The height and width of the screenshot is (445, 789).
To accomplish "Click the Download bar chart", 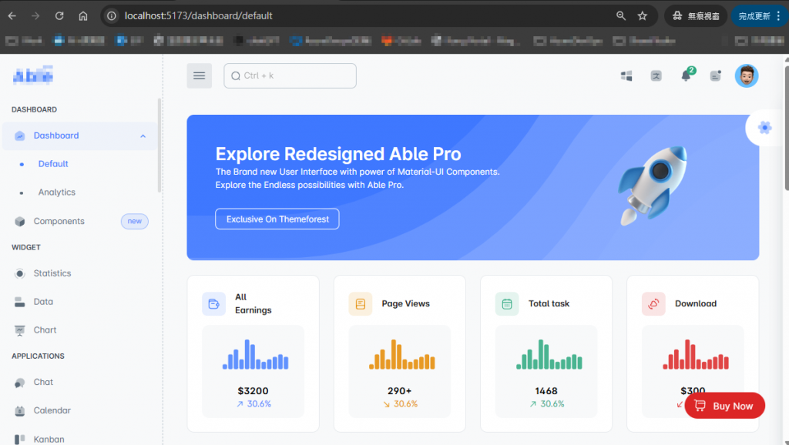I will [696, 354].
